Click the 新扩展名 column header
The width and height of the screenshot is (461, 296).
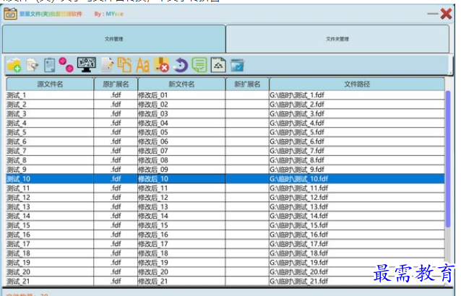[x=247, y=84]
